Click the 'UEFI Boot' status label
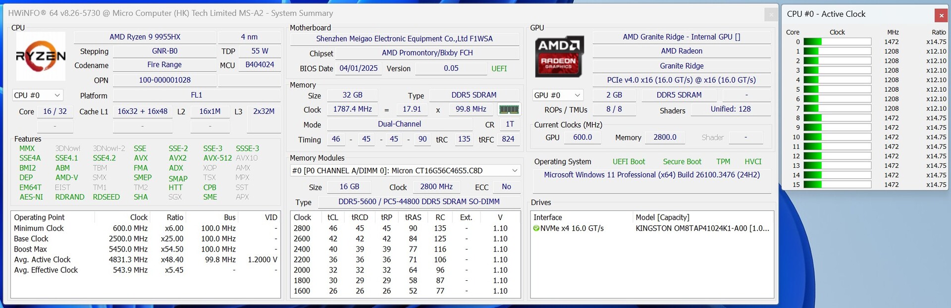This screenshot has width=951, height=308. (x=629, y=162)
